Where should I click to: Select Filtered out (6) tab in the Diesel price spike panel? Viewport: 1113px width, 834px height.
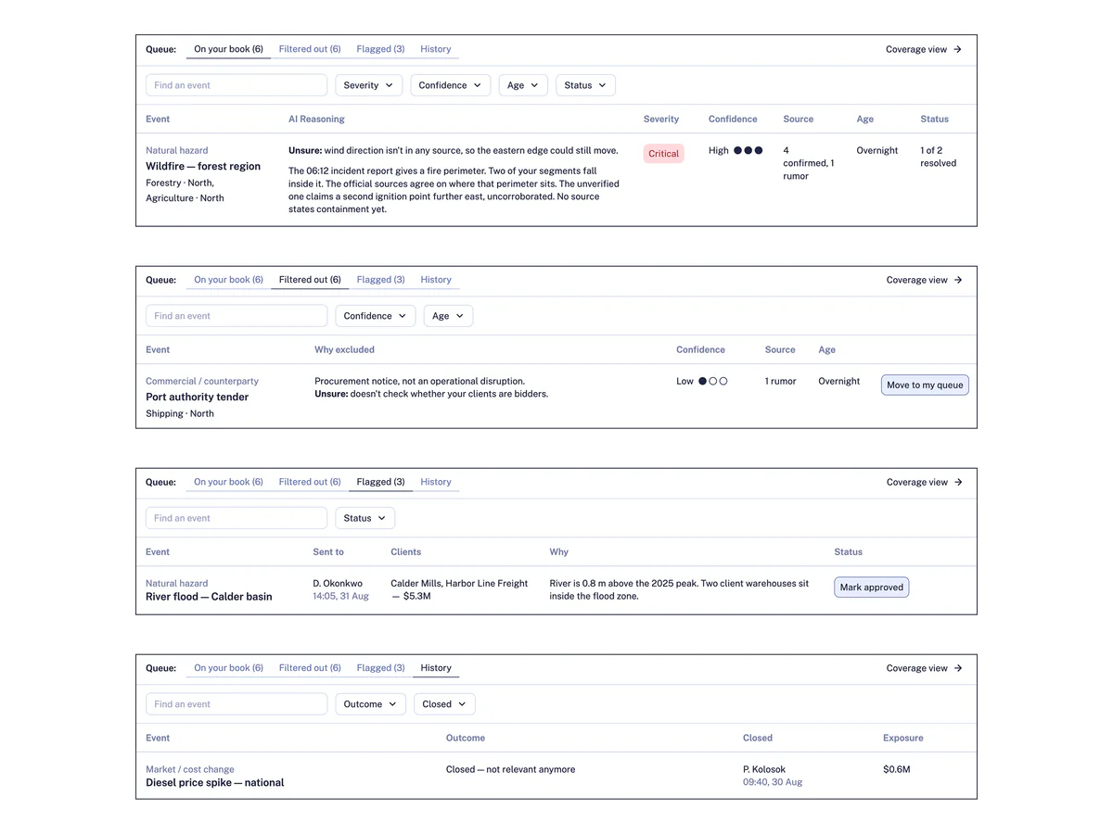coord(310,668)
